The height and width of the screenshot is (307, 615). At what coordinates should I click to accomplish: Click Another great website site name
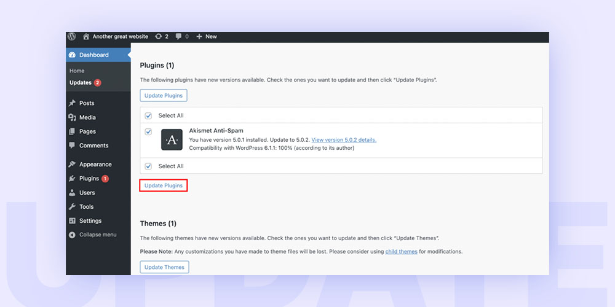[x=121, y=36]
